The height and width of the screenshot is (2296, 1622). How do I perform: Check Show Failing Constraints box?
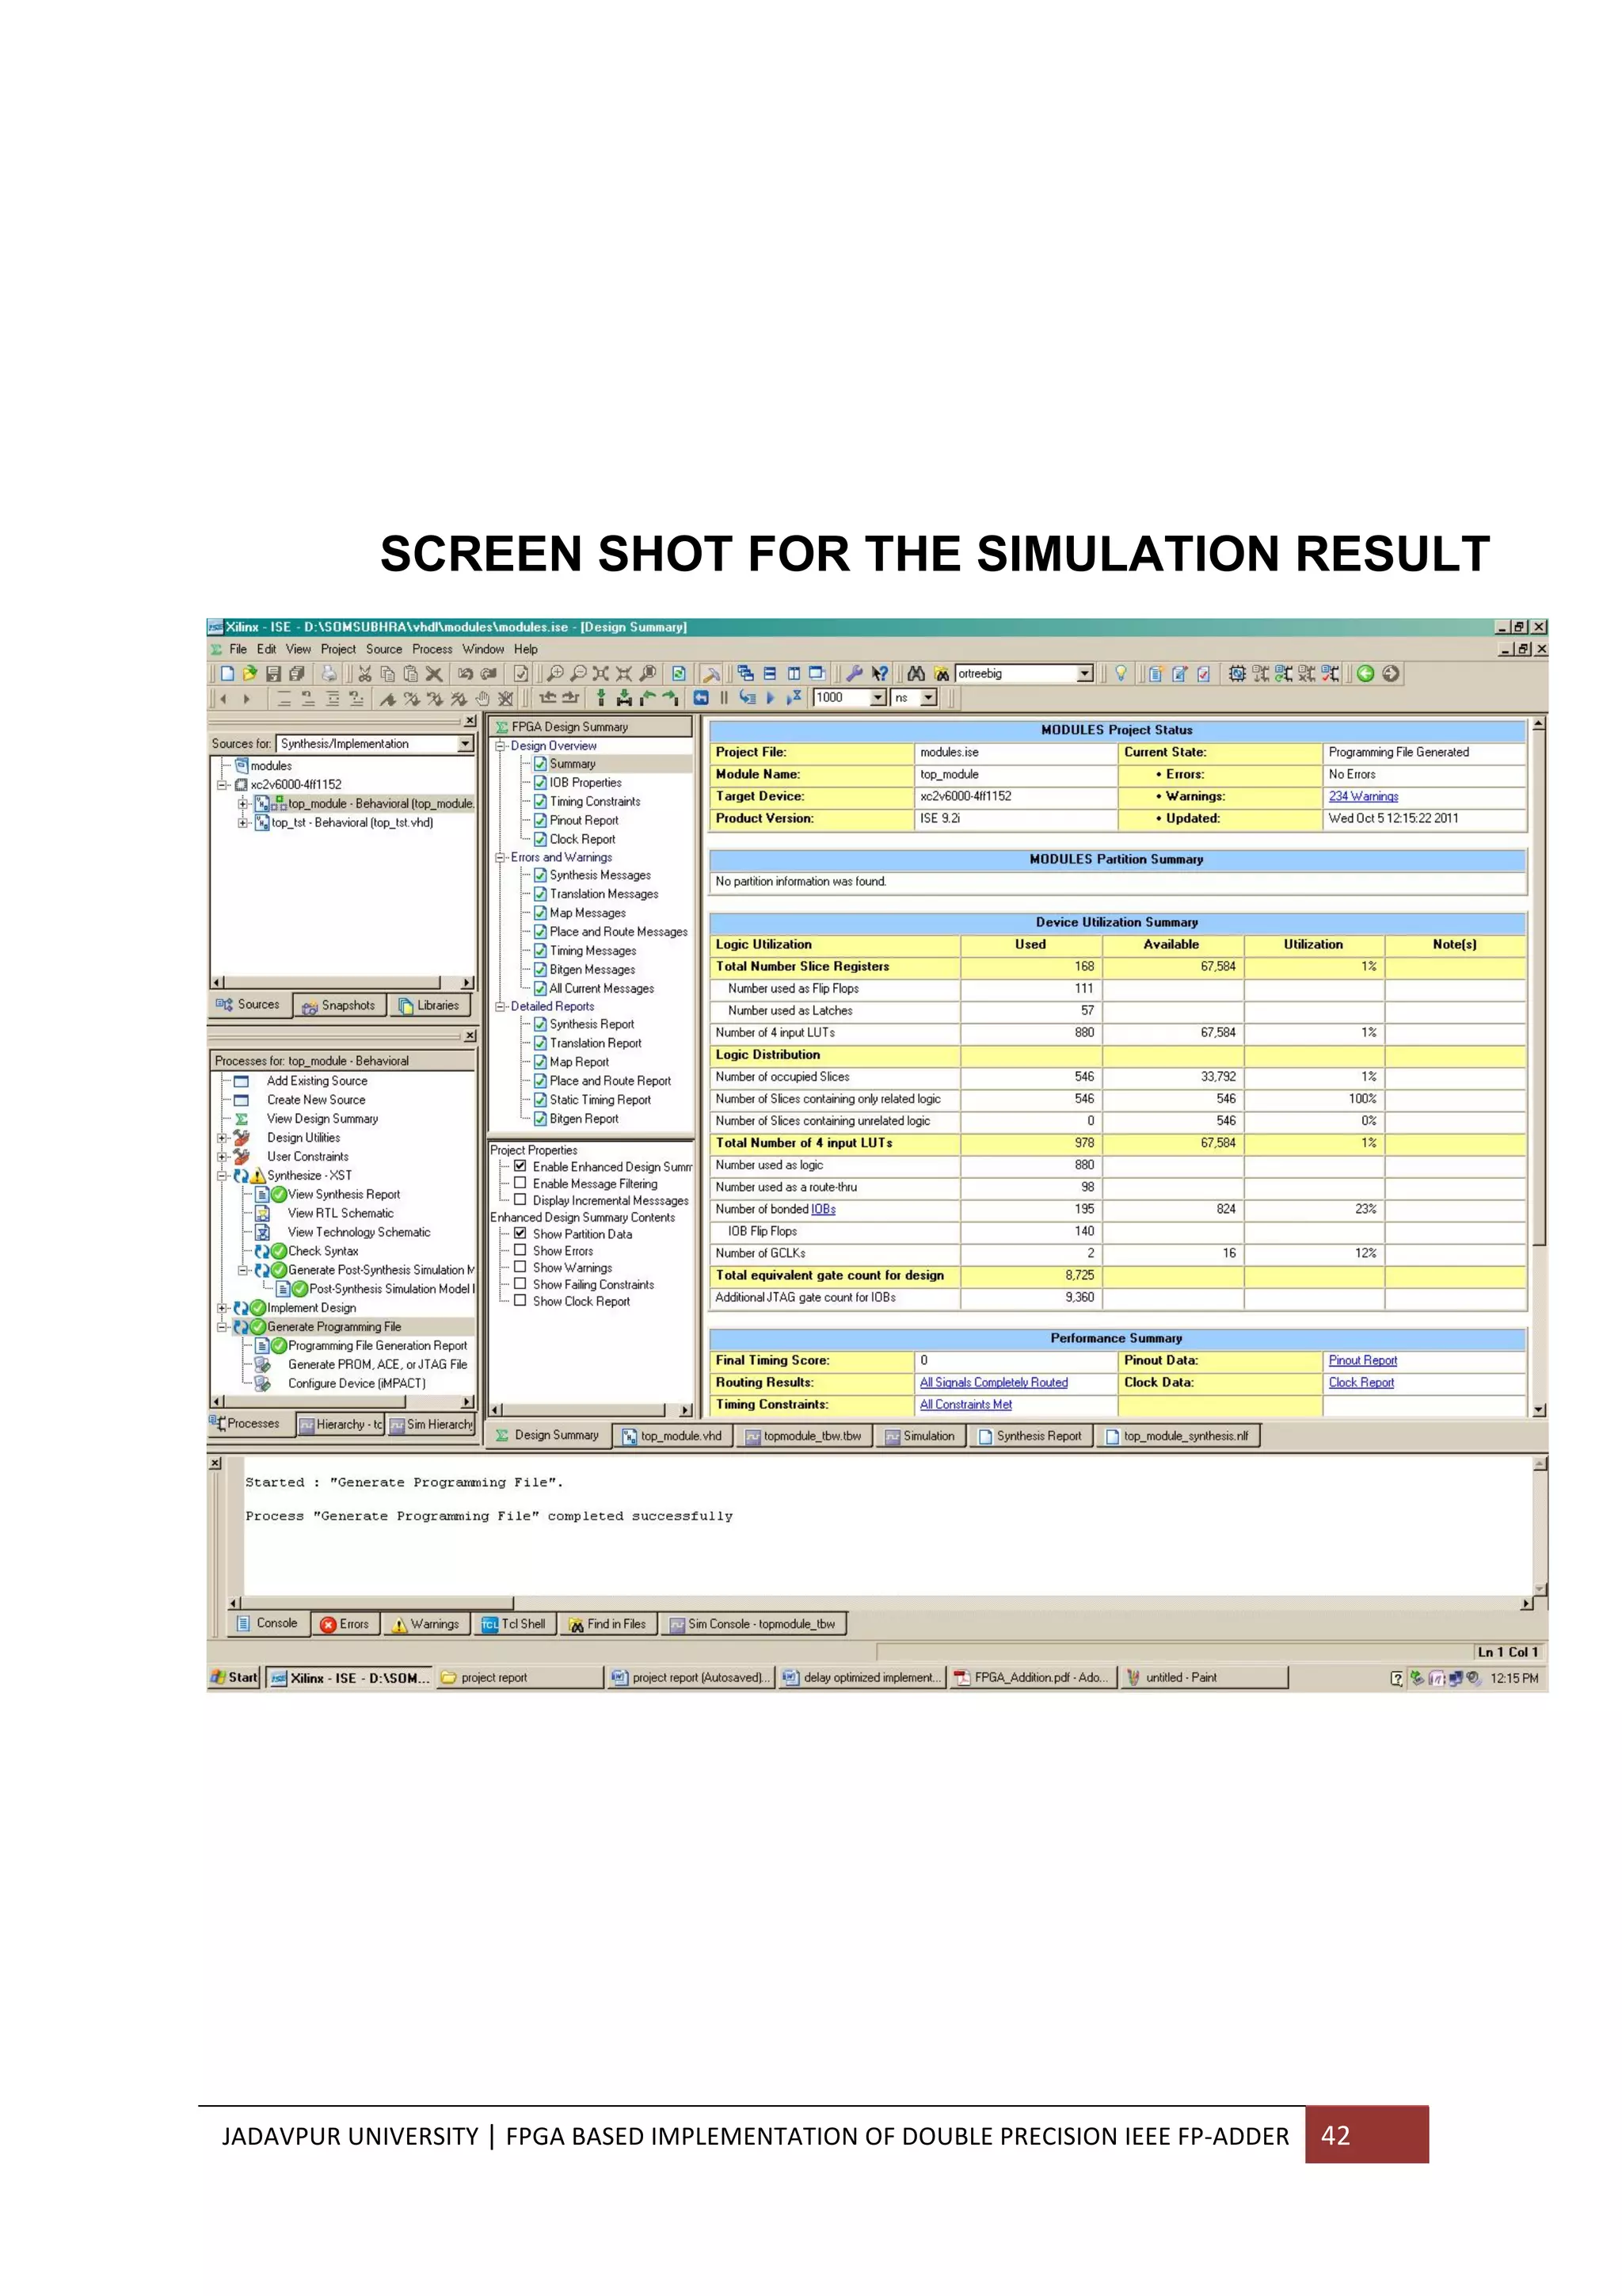point(520,1284)
